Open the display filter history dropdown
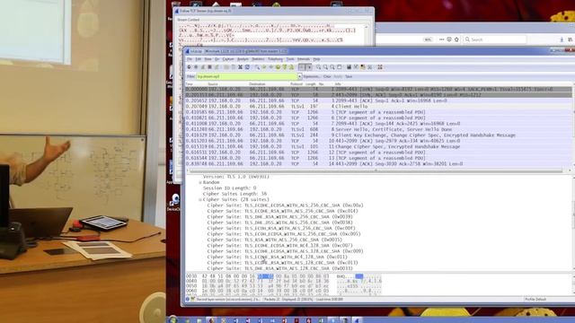The height and width of the screenshot is (323, 575). (x=299, y=76)
